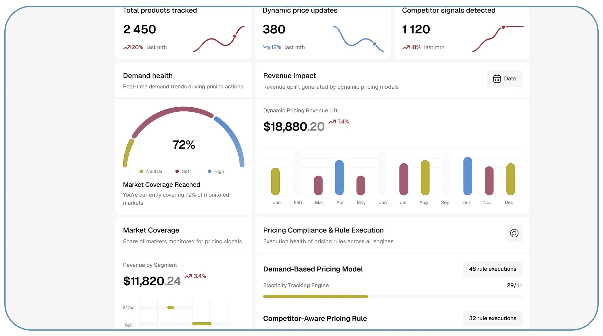Click the hatched Jun placeholder bar
The height and width of the screenshot is (336, 603).
coord(382,173)
